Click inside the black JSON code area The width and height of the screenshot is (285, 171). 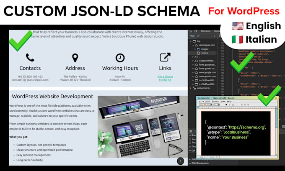236,133
